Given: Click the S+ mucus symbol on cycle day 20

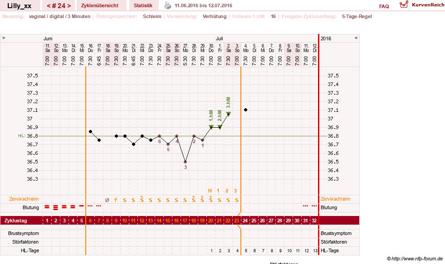Looking at the screenshot, I should [210, 199].
